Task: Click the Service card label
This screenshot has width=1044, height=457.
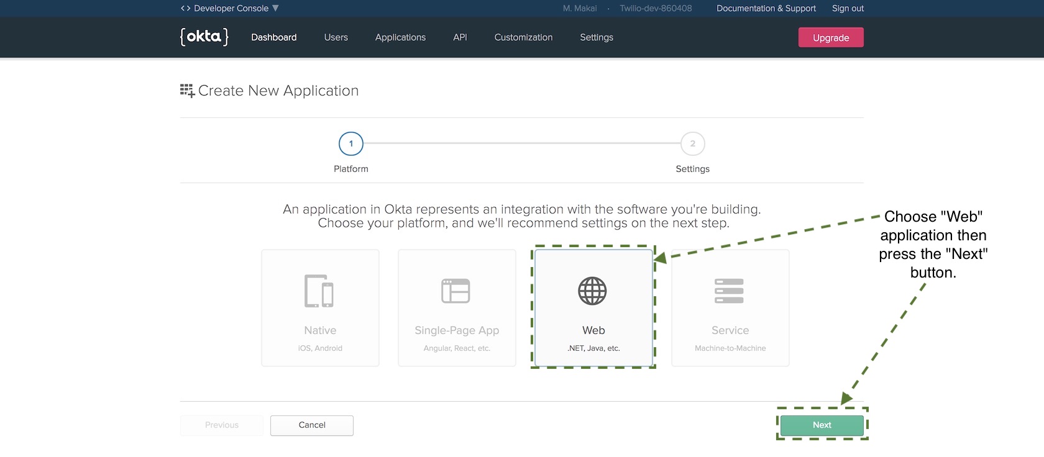Action: (730, 330)
